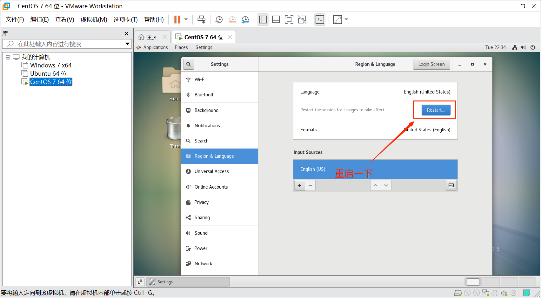This screenshot has height=298, width=541.
Task: Click the Settings search button
Action: point(189,64)
